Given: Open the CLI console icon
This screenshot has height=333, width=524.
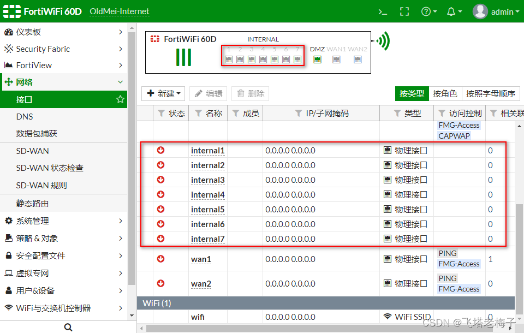Looking at the screenshot, I should click(x=383, y=12).
